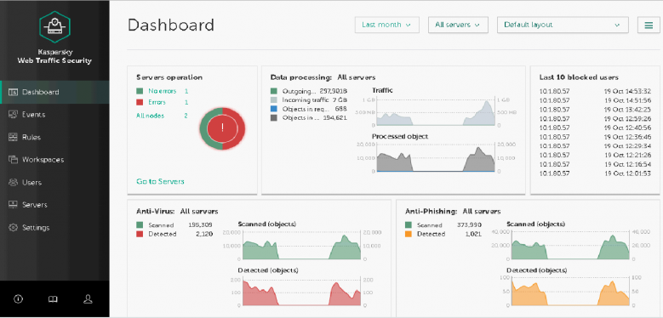Go to the Dashboard menu item

pyautogui.click(x=54, y=92)
